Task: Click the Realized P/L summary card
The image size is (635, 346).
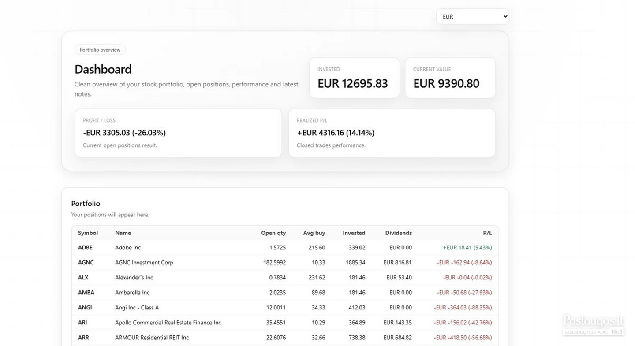Action: coord(392,133)
